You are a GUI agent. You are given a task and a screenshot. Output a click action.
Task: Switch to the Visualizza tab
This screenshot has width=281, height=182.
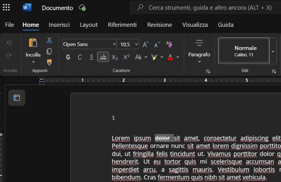pos(195,25)
